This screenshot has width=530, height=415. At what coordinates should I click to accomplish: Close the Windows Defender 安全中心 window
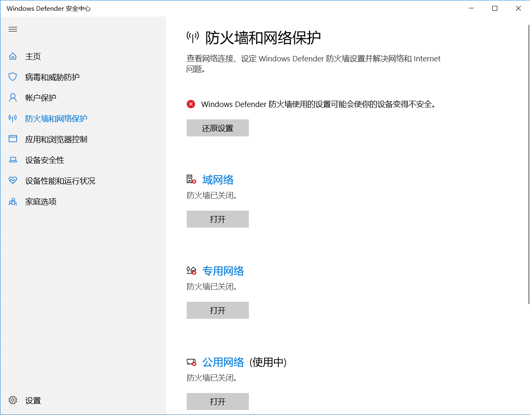coord(518,8)
